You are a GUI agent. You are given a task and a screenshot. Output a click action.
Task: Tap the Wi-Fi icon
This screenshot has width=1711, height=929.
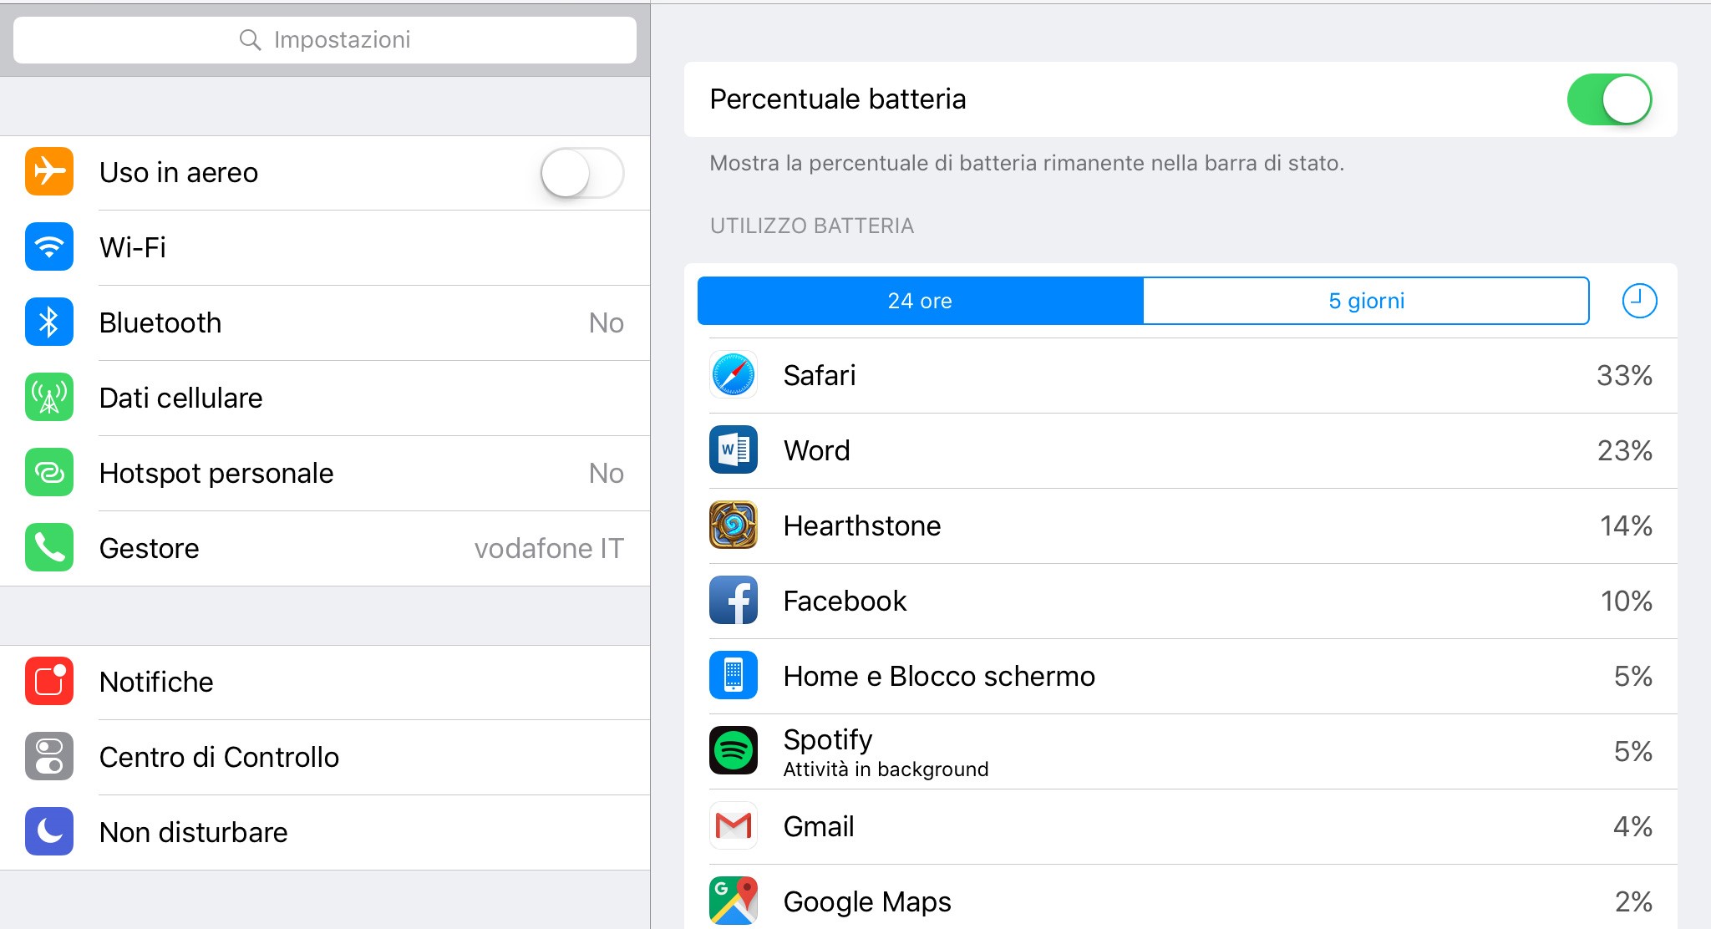(x=49, y=246)
